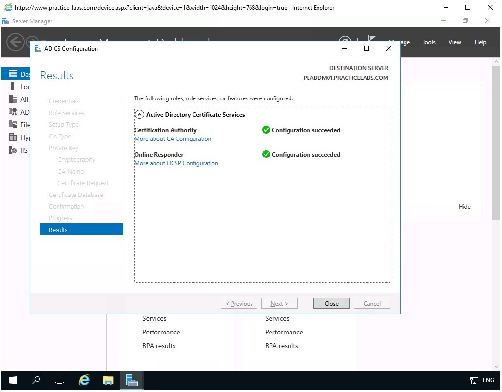Select Local Server icon in sidebar
502x392 pixels.
(x=13, y=86)
